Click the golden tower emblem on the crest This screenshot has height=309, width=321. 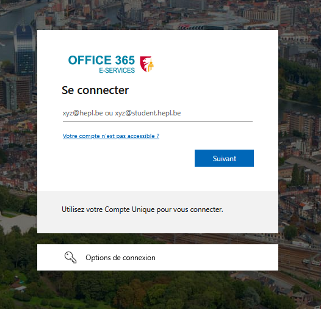151,65
